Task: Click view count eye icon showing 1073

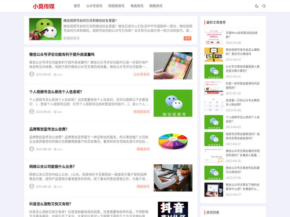Action: point(55,186)
